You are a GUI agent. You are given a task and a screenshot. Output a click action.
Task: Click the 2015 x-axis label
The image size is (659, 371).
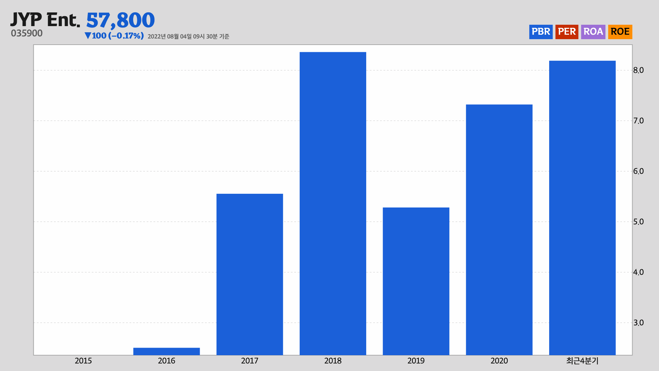(83, 361)
